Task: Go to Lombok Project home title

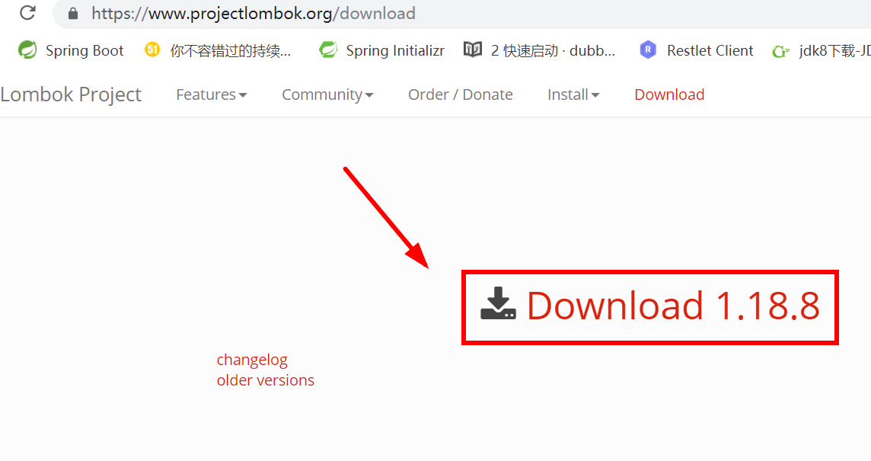Action: (x=71, y=94)
